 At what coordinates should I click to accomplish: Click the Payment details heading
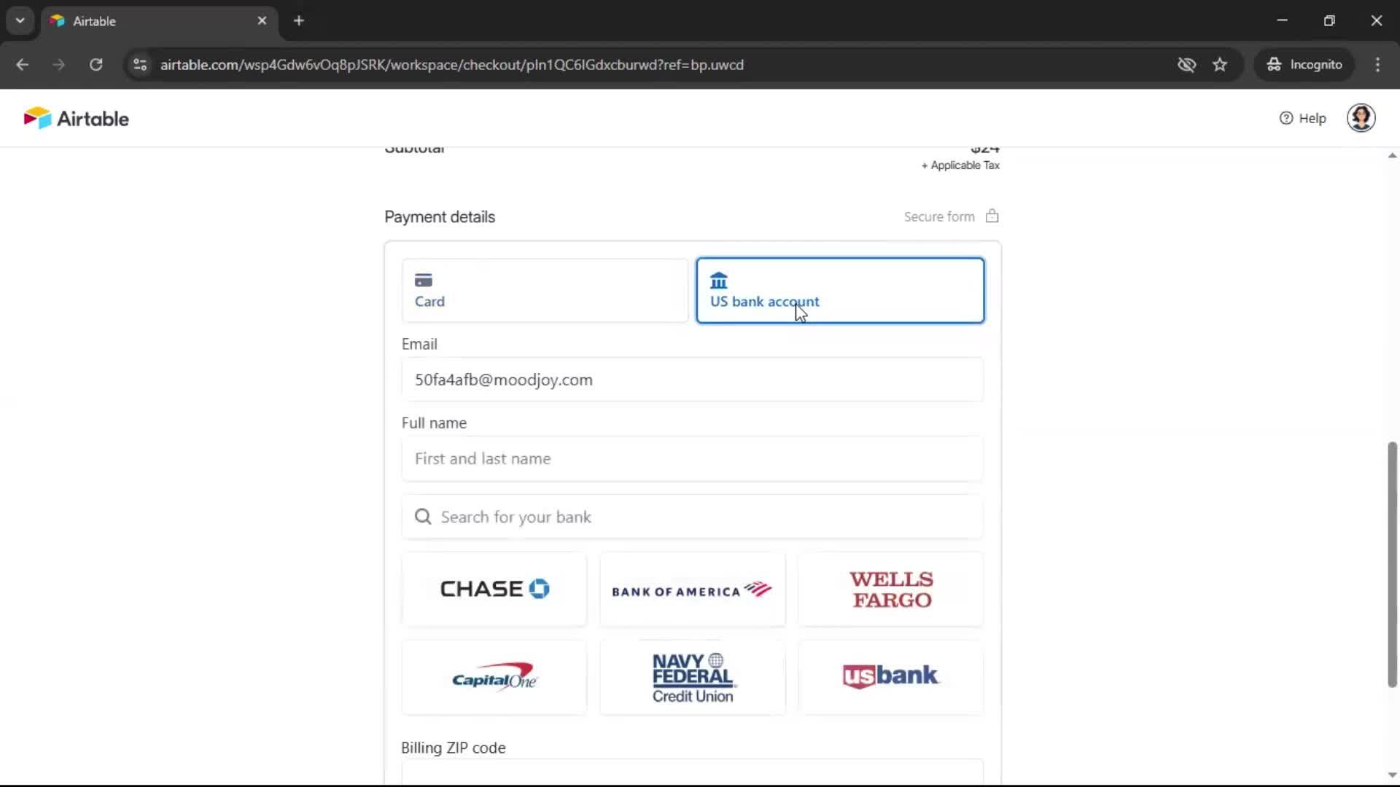440,217
